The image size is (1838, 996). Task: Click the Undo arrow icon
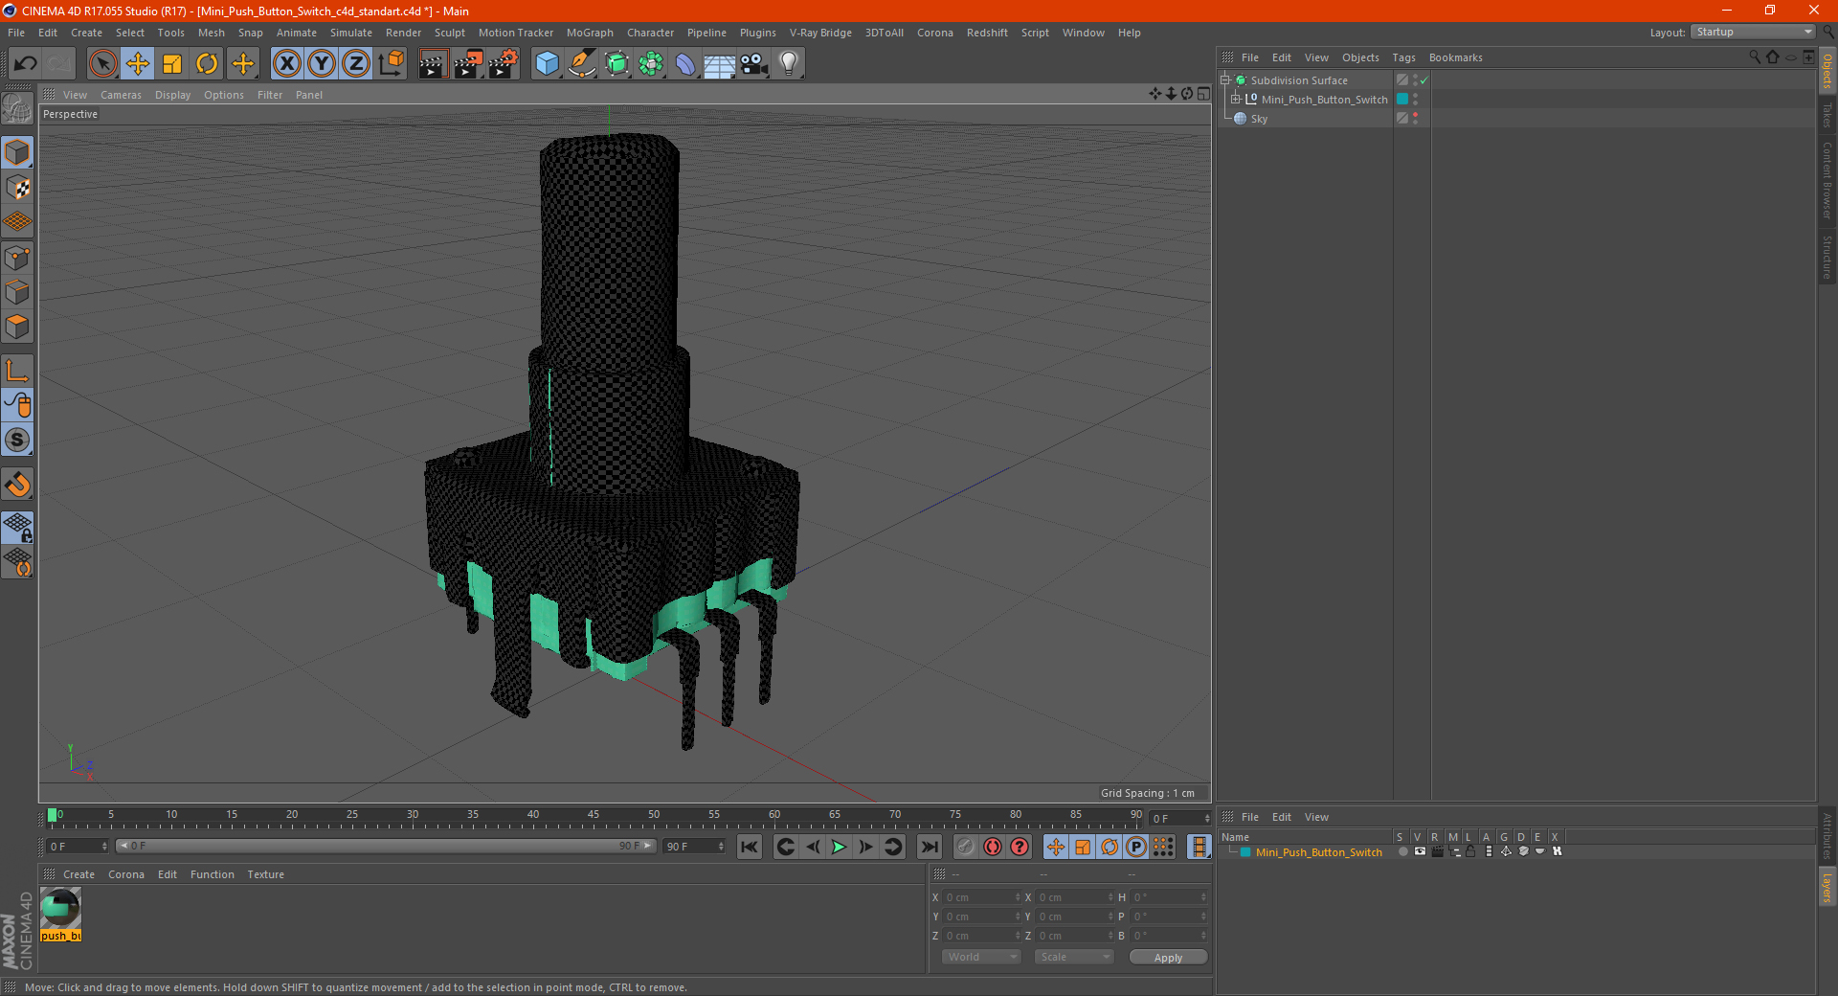pyautogui.click(x=26, y=64)
